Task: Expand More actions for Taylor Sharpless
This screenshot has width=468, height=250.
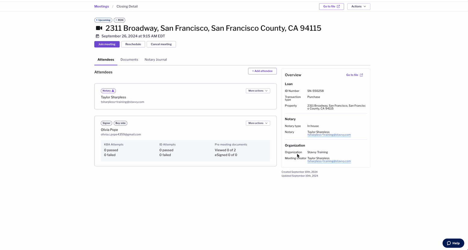Action: click(258, 91)
